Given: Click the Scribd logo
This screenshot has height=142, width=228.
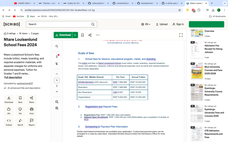Looking at the screenshot, I should tap(12, 24).
